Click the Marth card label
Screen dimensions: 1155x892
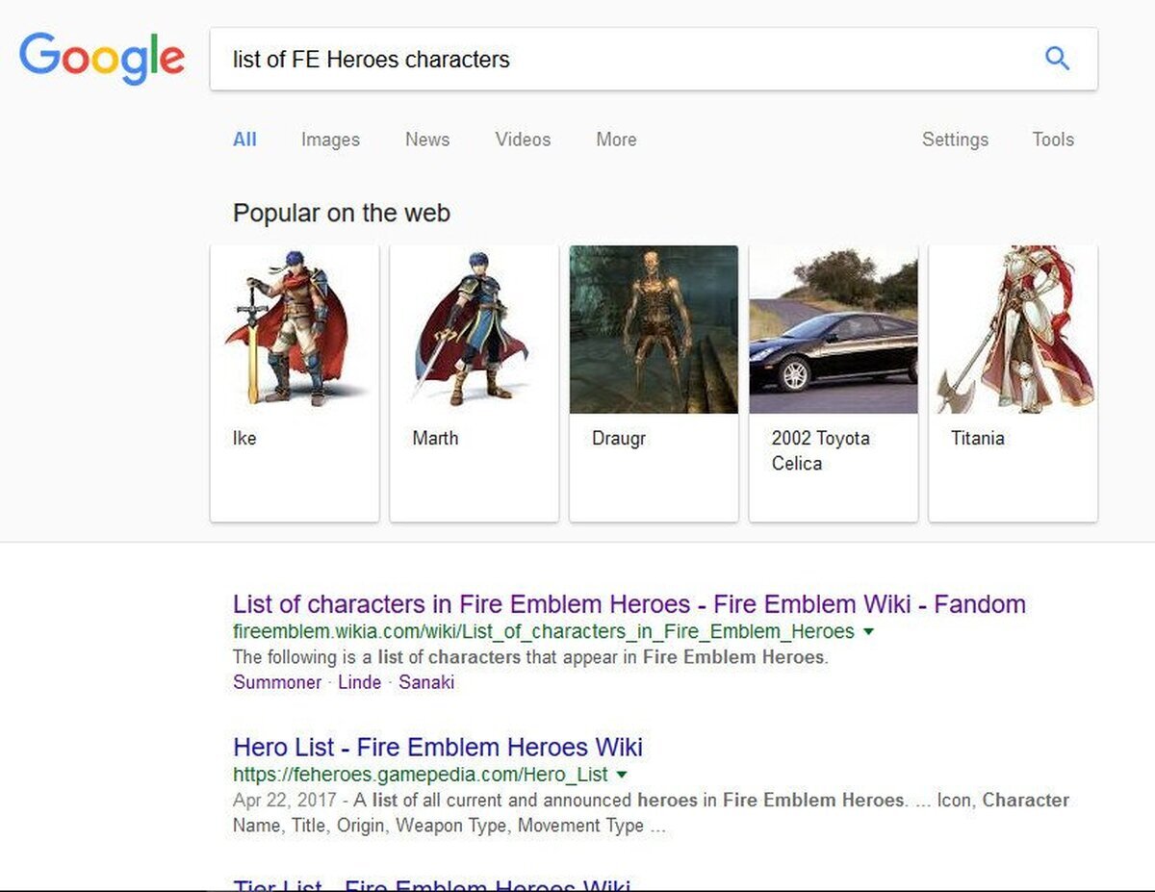point(435,438)
